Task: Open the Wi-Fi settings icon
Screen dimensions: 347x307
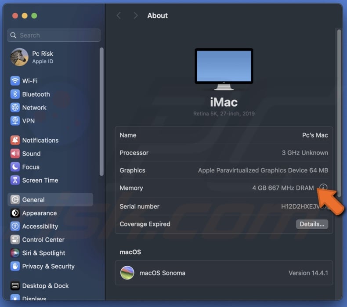Action: point(15,81)
